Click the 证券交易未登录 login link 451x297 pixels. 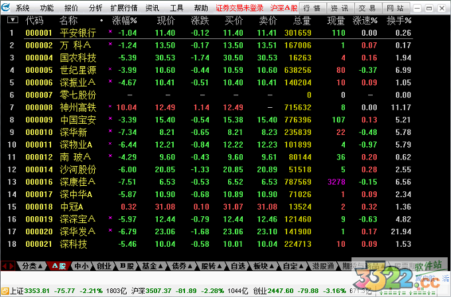pyautogui.click(x=239, y=8)
